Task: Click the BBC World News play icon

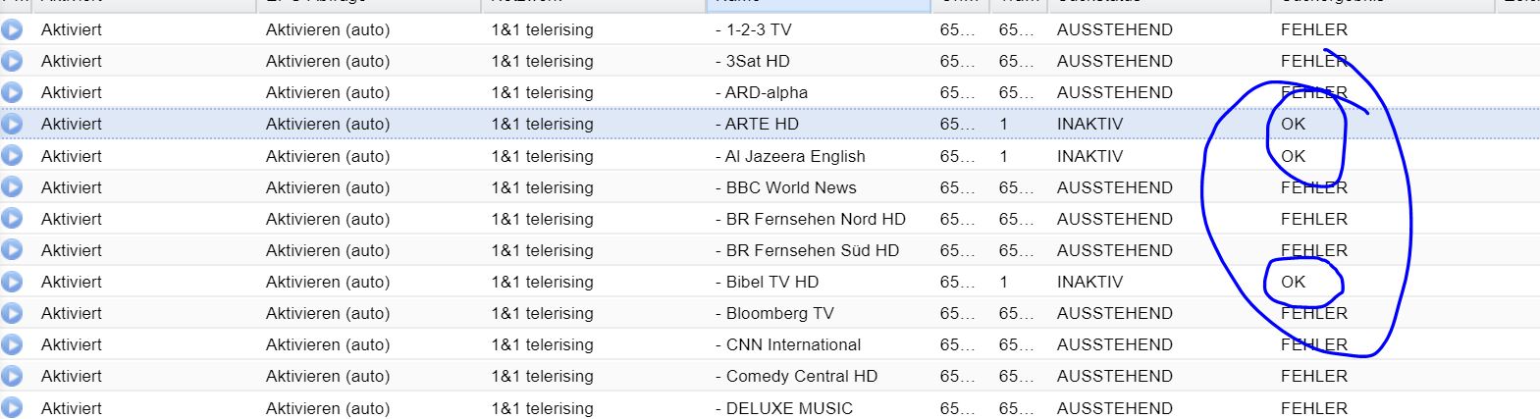Action: coord(12,187)
